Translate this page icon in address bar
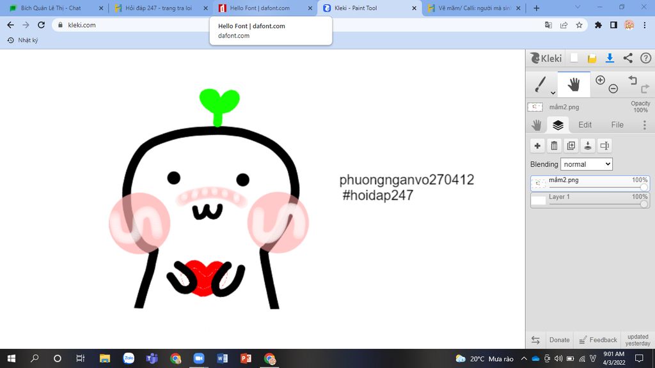Image resolution: width=655 pixels, height=368 pixels. coord(548,25)
